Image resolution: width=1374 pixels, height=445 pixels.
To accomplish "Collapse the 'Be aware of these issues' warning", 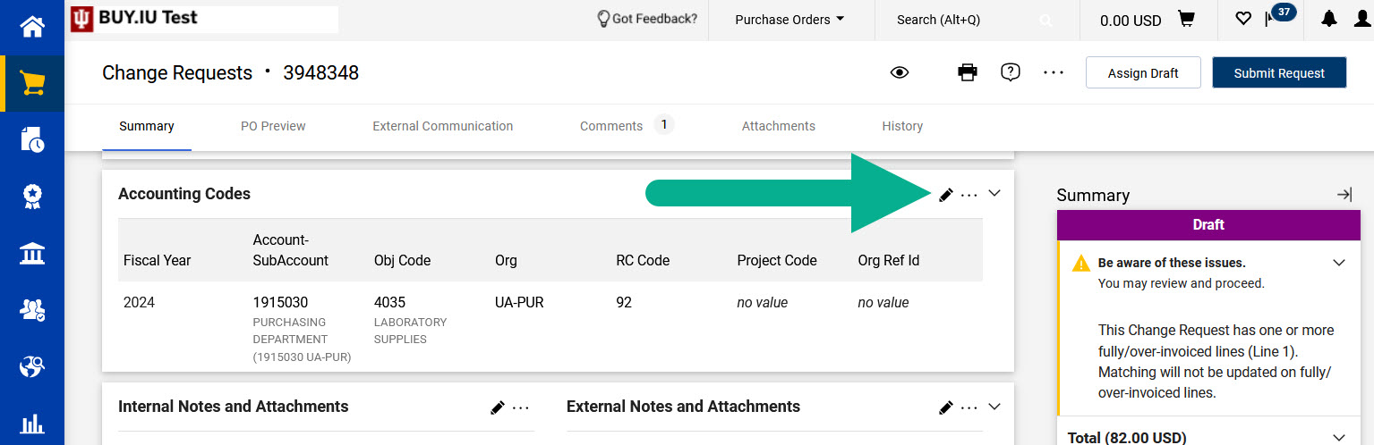I will click(x=1339, y=263).
